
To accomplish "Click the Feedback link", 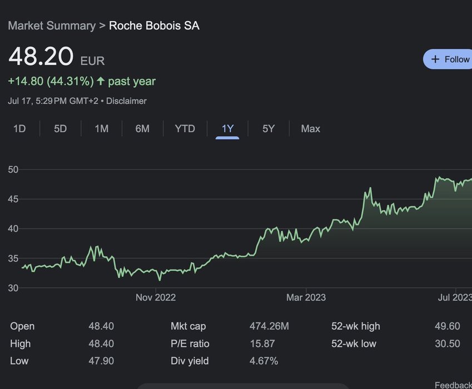I will pyautogui.click(x=453, y=385).
